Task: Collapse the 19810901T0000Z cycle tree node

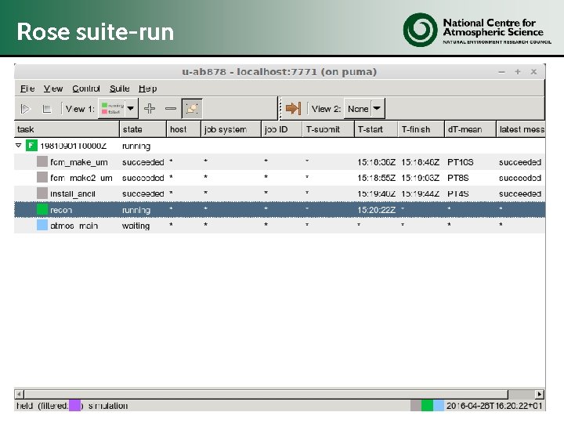Action: (18, 146)
